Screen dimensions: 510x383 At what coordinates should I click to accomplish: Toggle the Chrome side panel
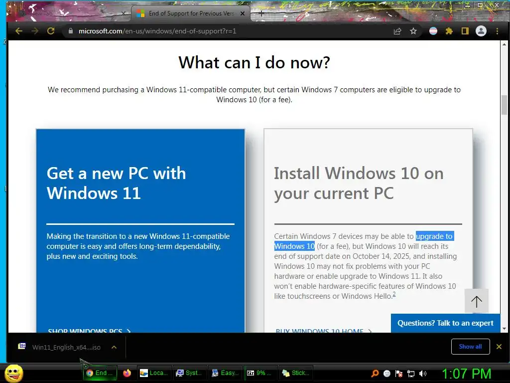click(465, 31)
